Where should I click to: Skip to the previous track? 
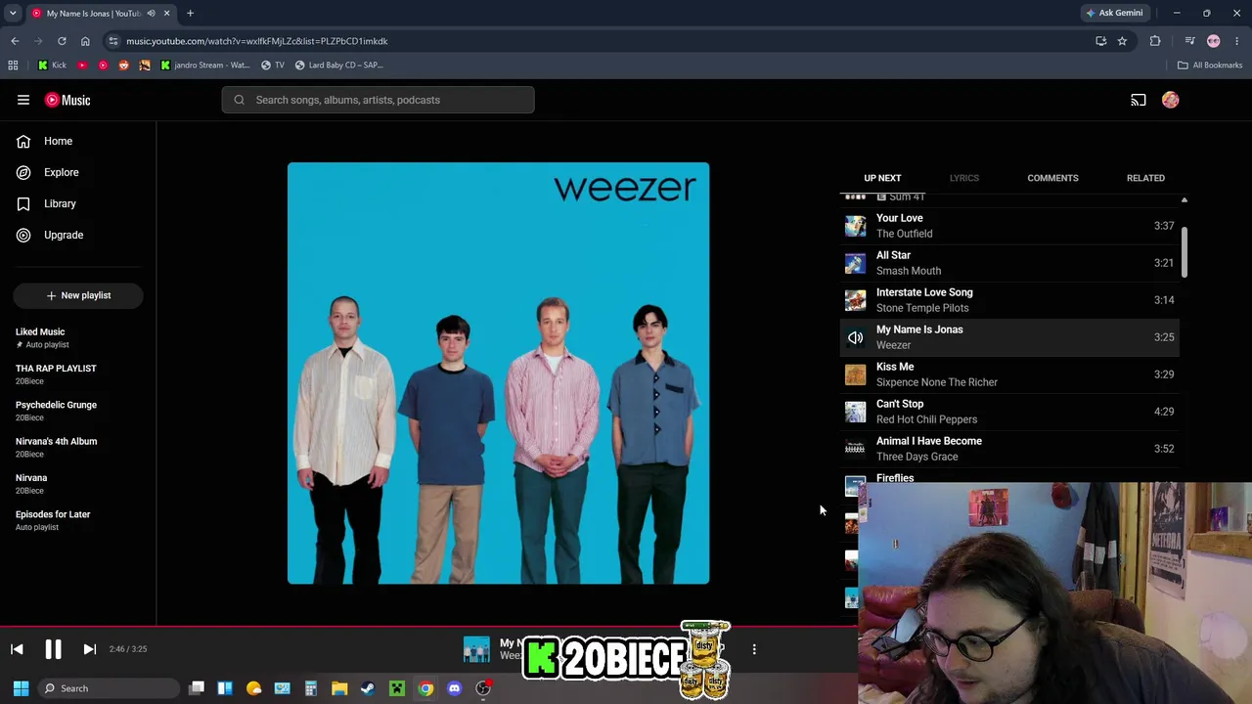tap(17, 649)
